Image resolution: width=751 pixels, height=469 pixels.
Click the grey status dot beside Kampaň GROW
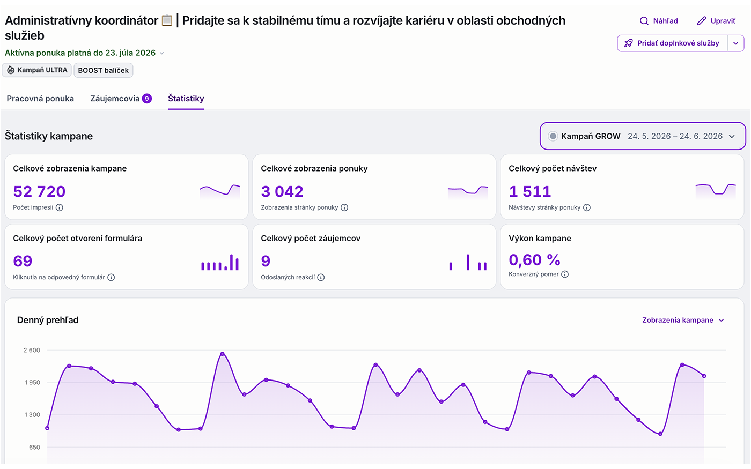click(x=553, y=136)
